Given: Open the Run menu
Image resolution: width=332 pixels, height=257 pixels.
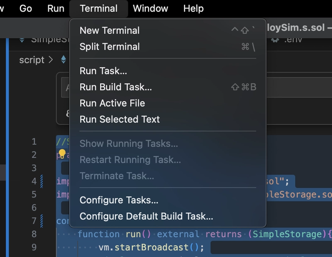Looking at the screenshot, I should 56,9.
